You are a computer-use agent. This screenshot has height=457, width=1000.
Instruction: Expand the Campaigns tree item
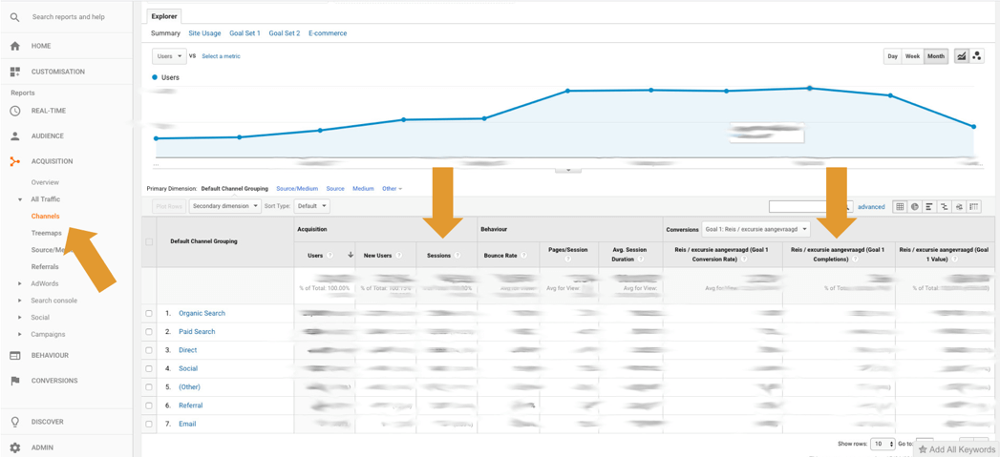(x=20, y=334)
